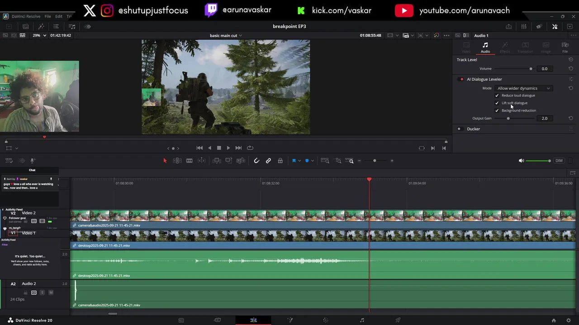Click the Insert Clip toolbar icon

click(217, 161)
